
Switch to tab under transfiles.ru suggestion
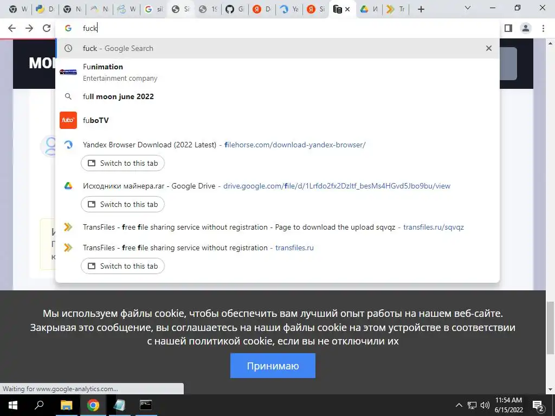coord(122,266)
